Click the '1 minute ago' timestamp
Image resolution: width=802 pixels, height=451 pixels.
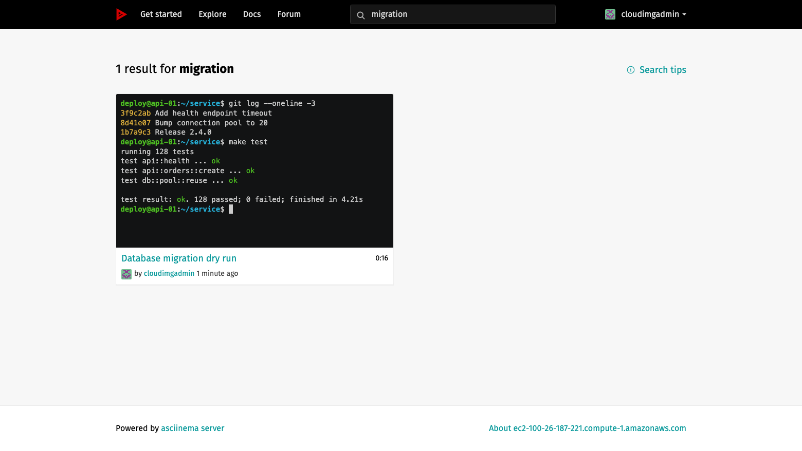pyautogui.click(x=217, y=273)
